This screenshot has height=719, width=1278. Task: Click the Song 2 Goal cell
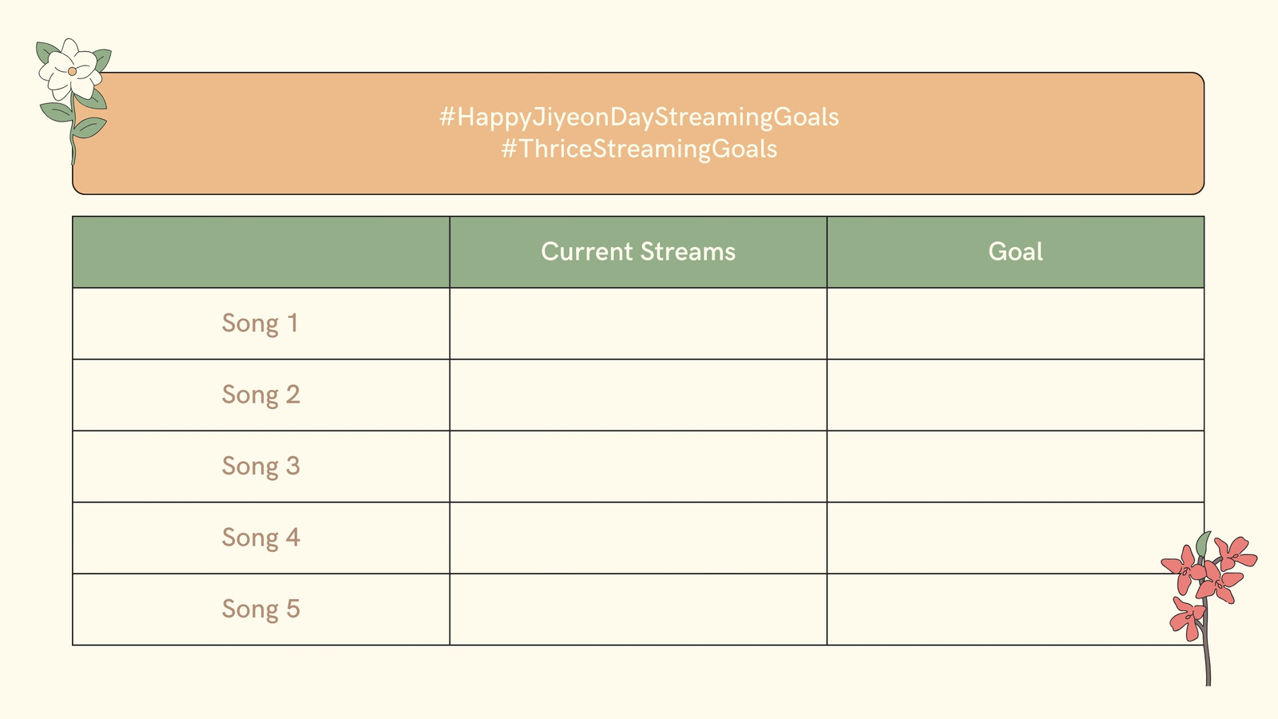1015,395
